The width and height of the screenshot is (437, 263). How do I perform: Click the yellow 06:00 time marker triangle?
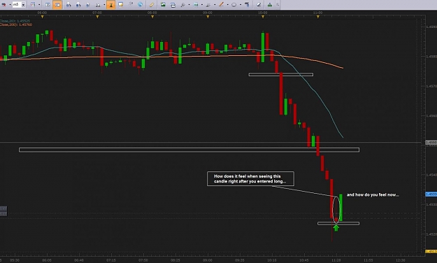43,17
